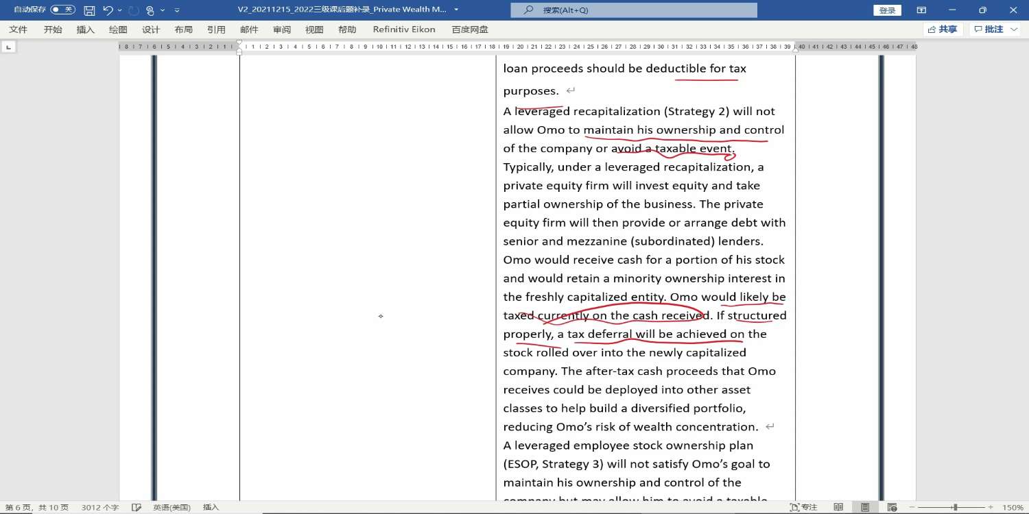This screenshot has height=514, width=1029.
Task: Click the Undo arrow icon
Action: [108, 10]
